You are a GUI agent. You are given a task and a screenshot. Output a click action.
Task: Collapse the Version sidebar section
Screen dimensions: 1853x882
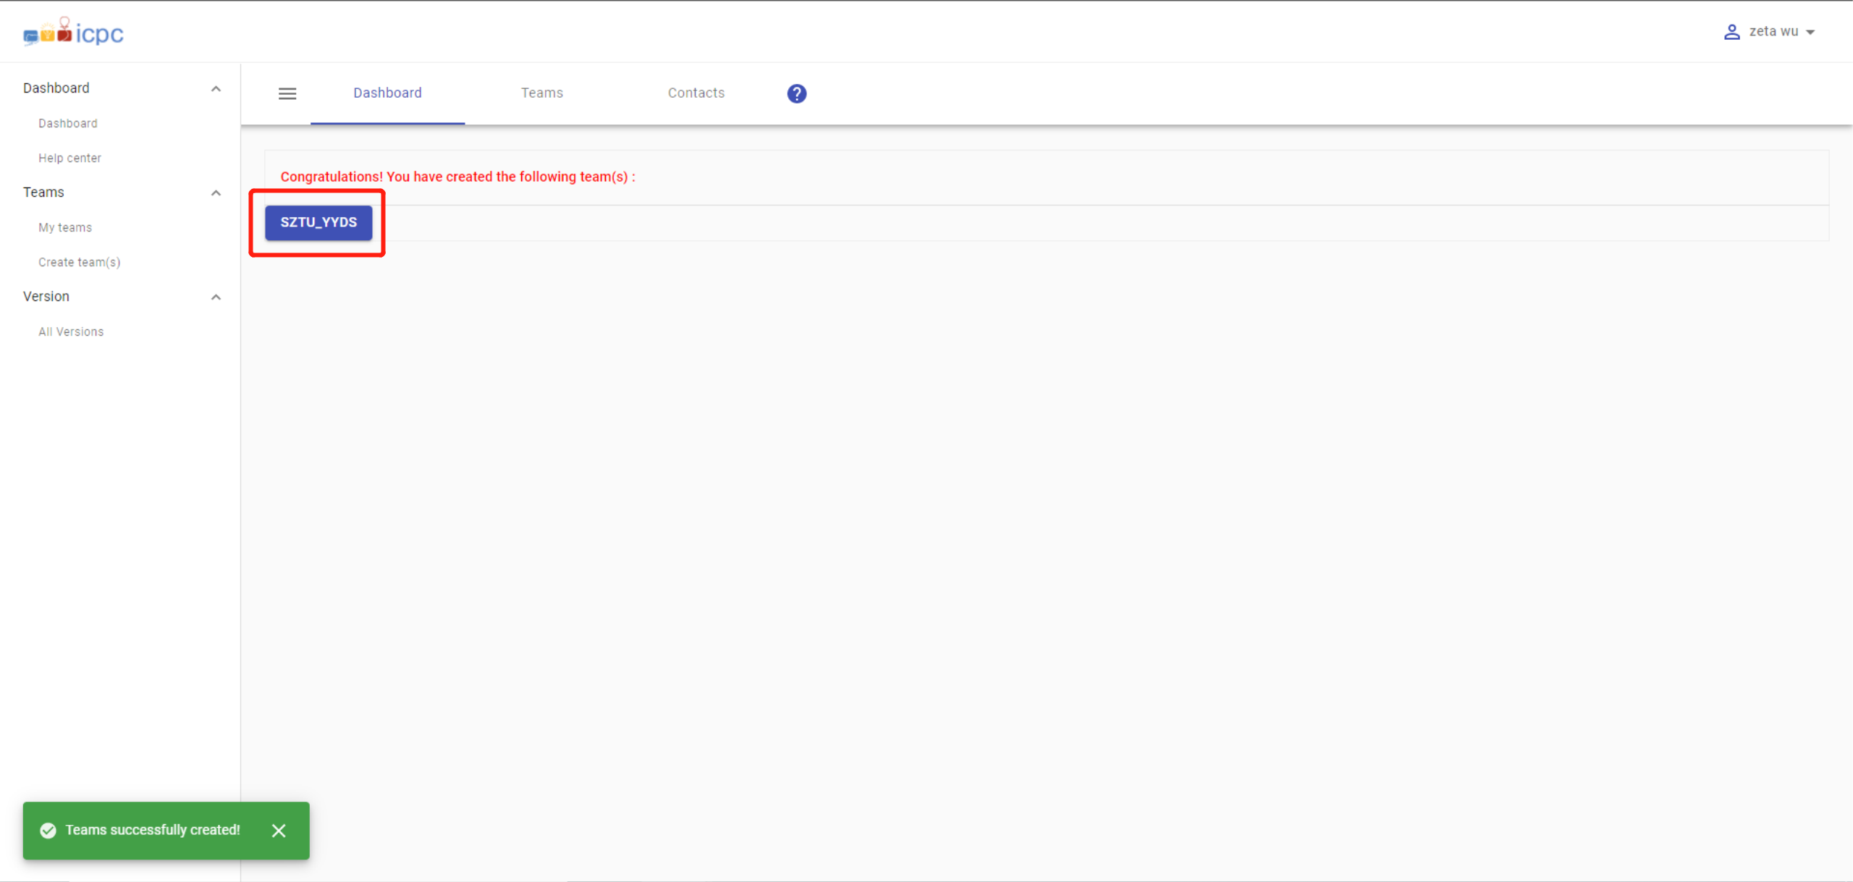click(x=216, y=297)
